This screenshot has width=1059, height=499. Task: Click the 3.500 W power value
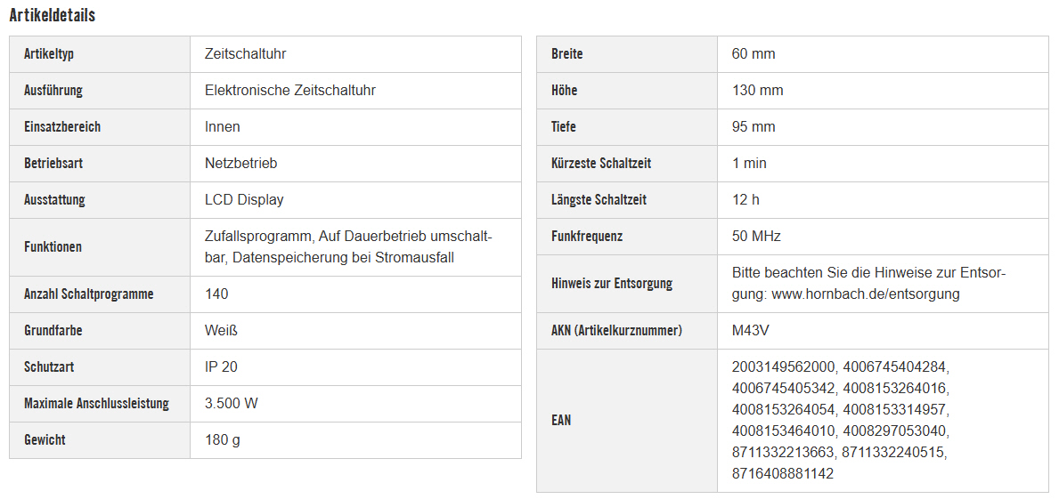coord(232,404)
